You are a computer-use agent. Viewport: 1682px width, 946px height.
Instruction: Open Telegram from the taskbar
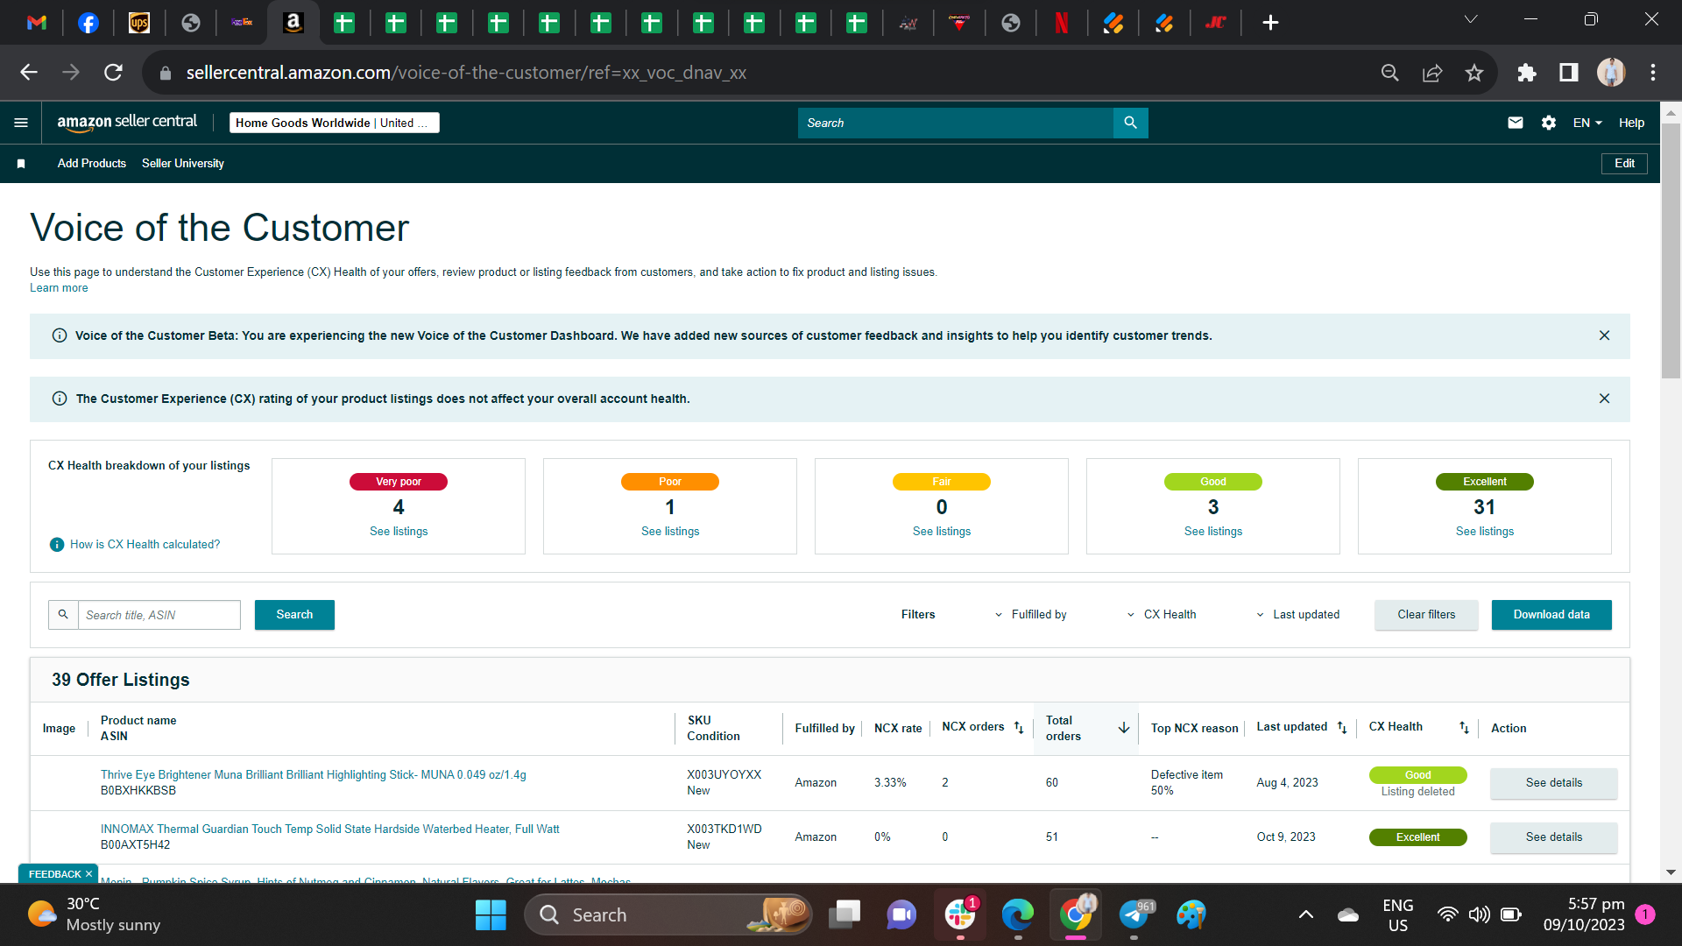1134,915
